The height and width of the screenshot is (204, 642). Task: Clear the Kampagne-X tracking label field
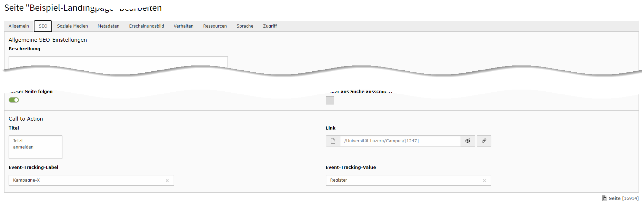pyautogui.click(x=167, y=181)
